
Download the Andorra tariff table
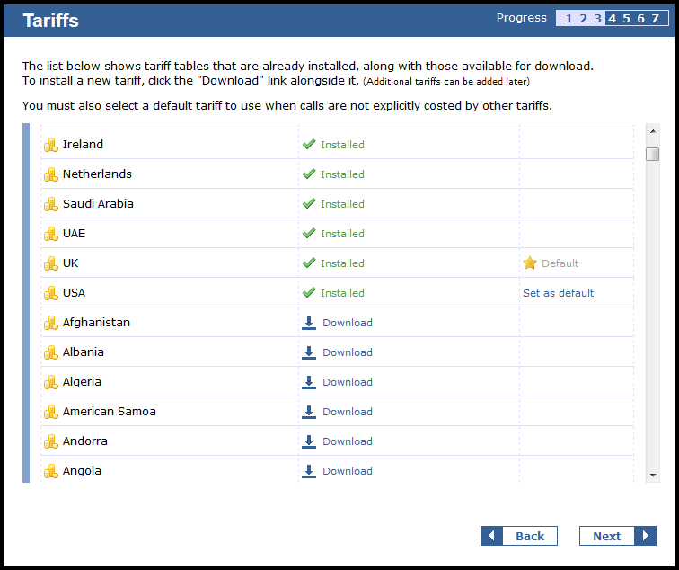pos(347,441)
